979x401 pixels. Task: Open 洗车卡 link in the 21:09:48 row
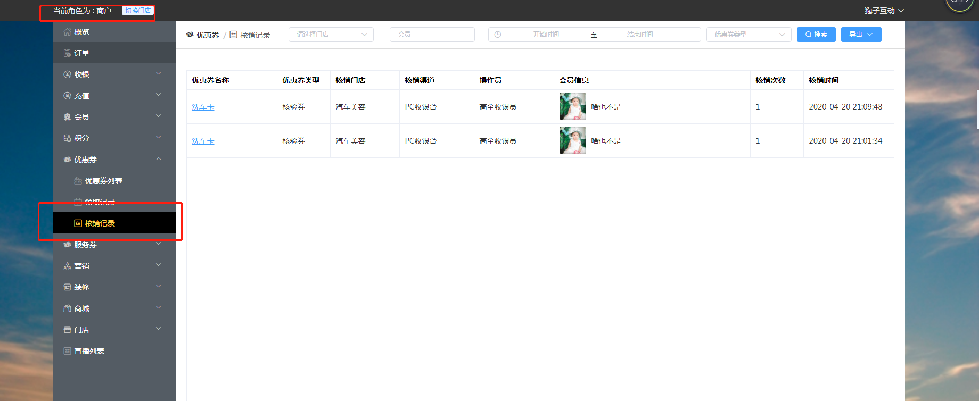click(203, 107)
